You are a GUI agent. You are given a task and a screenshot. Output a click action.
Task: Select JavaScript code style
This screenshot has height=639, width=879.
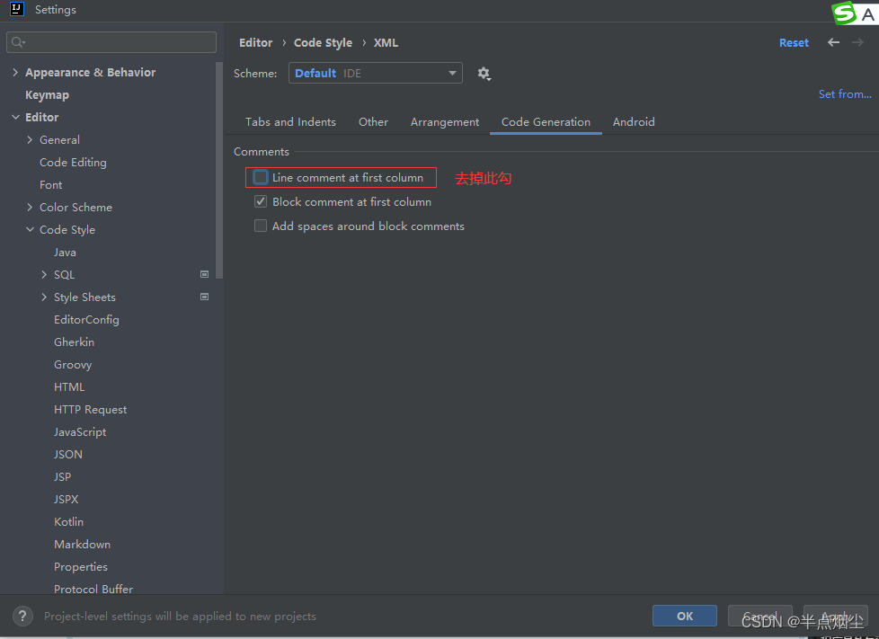coord(80,431)
